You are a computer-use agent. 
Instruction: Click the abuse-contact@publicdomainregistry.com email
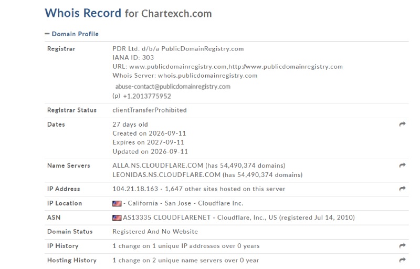point(173,87)
